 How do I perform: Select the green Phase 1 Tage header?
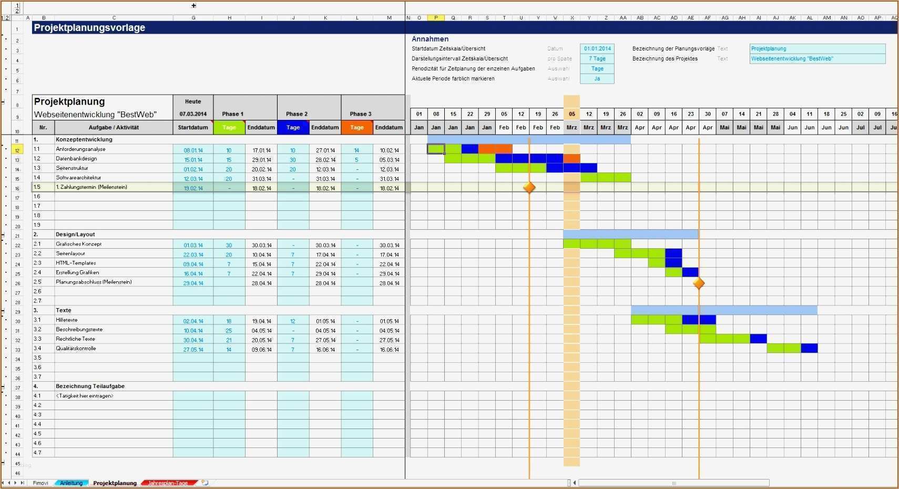click(x=229, y=128)
